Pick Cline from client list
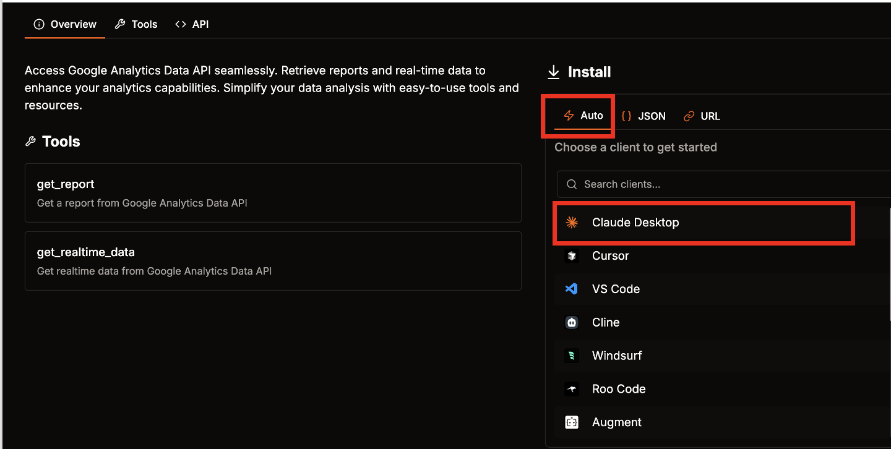 [723, 322]
